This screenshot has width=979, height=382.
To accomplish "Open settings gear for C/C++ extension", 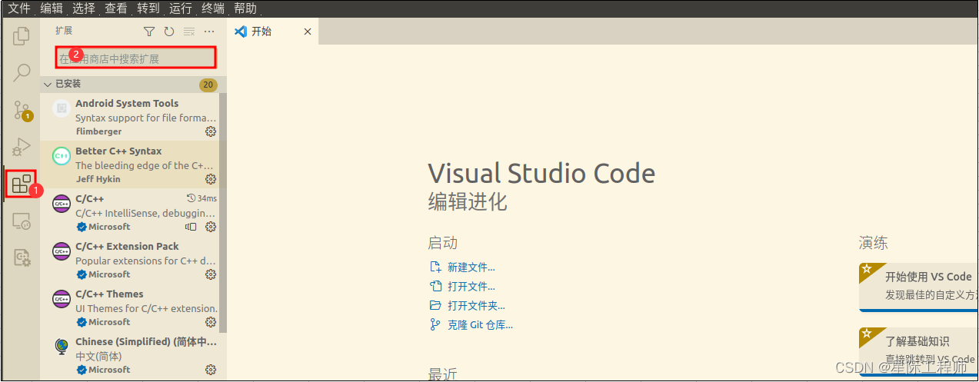I will coord(211,227).
